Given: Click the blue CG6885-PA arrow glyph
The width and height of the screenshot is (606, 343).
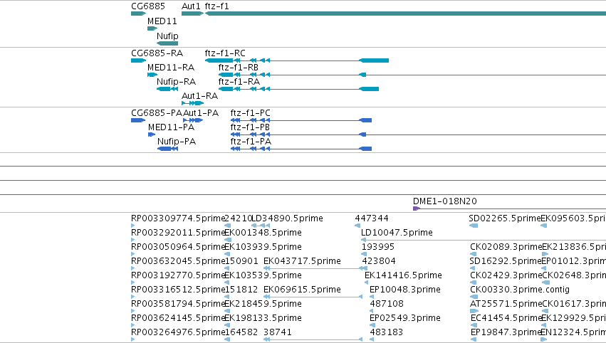Looking at the screenshot, I should tap(138, 120).
